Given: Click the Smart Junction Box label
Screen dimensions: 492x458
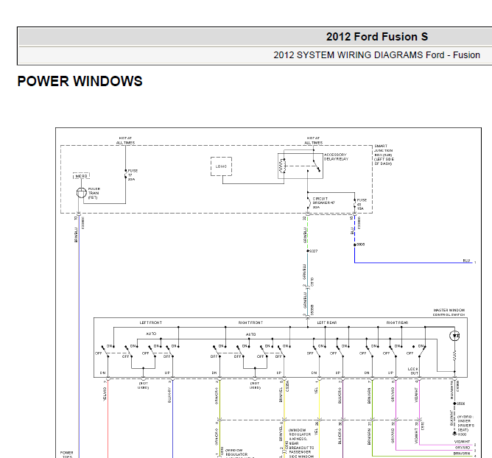Looking at the screenshot, I should tap(384, 155).
